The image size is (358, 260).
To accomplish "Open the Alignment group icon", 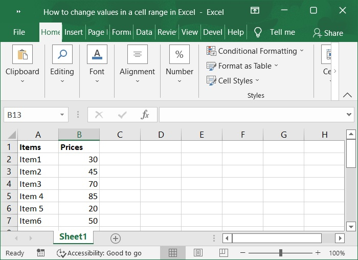I will 137,54.
